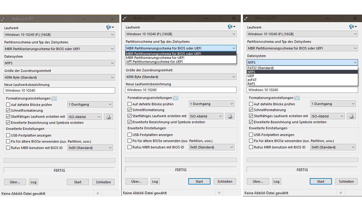
Task: Open Partitionsschema dropdown in left window
Action: (59, 49)
